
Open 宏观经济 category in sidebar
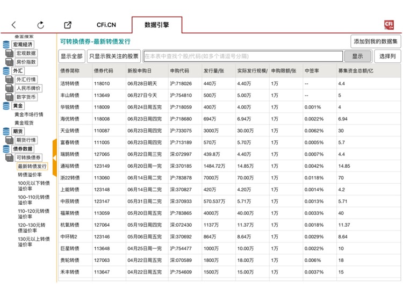pyautogui.click(x=23, y=45)
